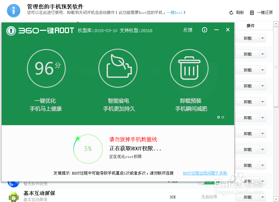279x202 pixels.
Task: Click the 一键还原 text label
Action: [265, 12]
